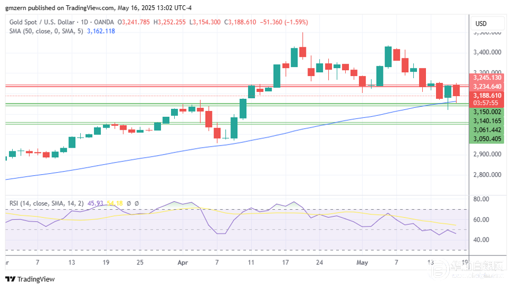Image resolution: width=512 pixels, height=289 pixels.
Task: Click the 03:57:55 countdown timer label
Action: click(x=485, y=103)
